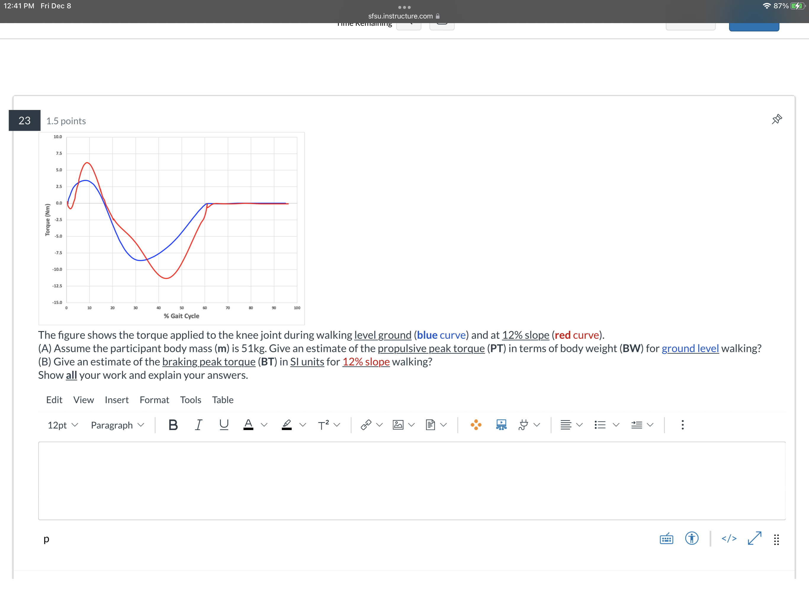Image resolution: width=809 pixels, height=607 pixels.
Task: Toggle underline formatting
Action: pyautogui.click(x=224, y=425)
